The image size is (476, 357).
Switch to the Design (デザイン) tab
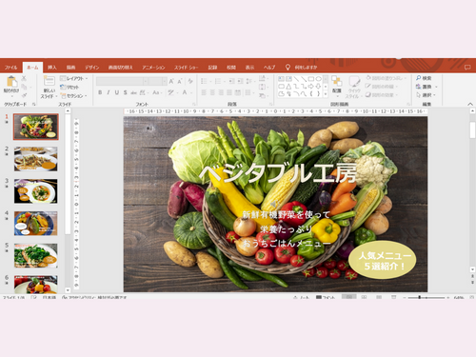[91, 68]
